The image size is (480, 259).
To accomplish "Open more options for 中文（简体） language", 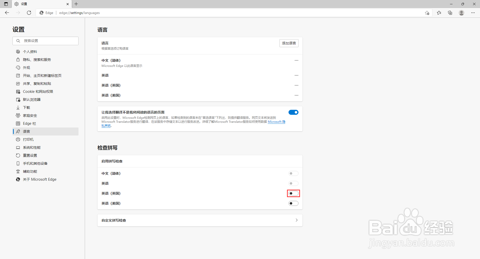I will coord(296,60).
